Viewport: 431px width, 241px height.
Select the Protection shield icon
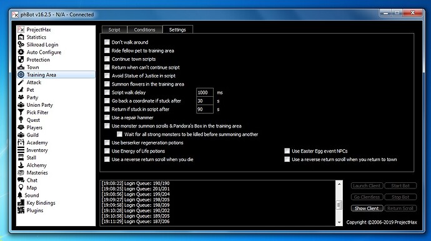point(21,60)
